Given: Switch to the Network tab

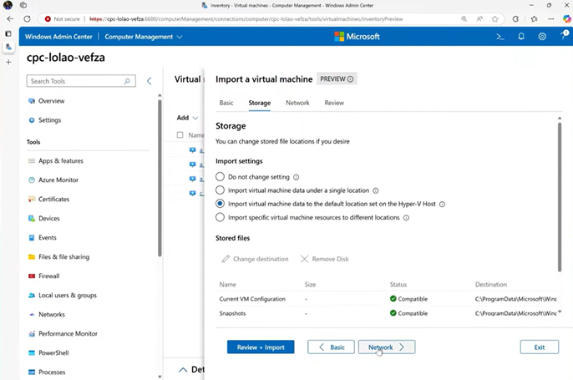Looking at the screenshot, I should click(x=297, y=103).
